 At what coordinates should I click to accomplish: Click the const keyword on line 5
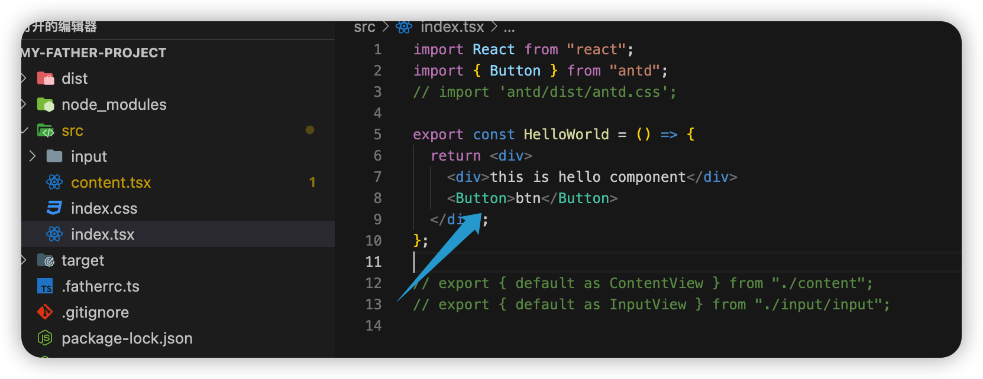point(494,135)
